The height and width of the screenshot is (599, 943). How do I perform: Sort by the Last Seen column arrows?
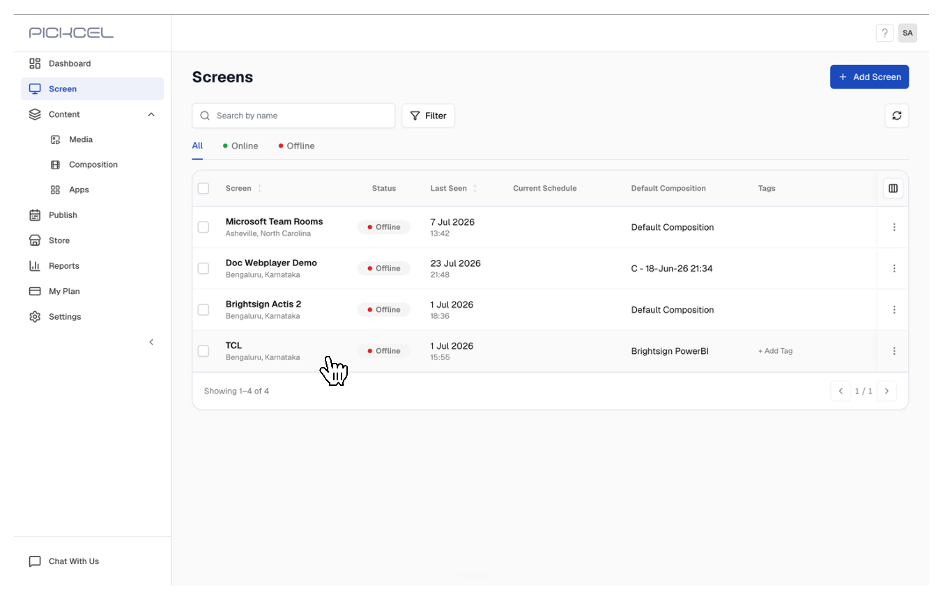point(475,188)
